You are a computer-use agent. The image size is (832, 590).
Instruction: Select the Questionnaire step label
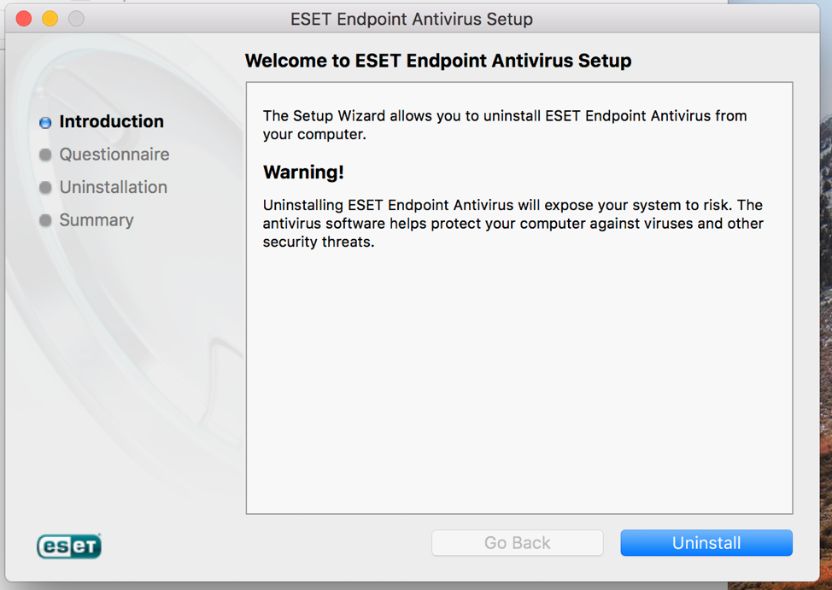pyautogui.click(x=114, y=155)
